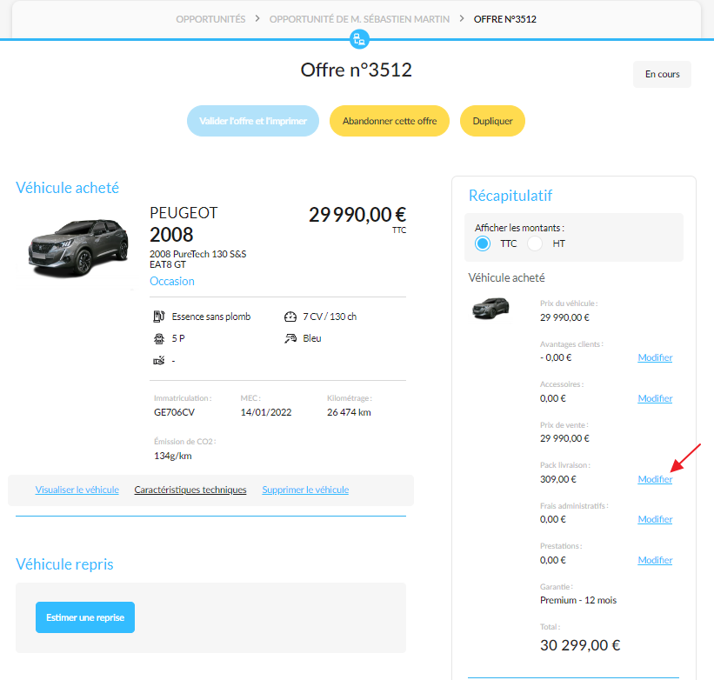Click the CO2 emission value 134g/km
Screen dimensions: 714x680
173,456
